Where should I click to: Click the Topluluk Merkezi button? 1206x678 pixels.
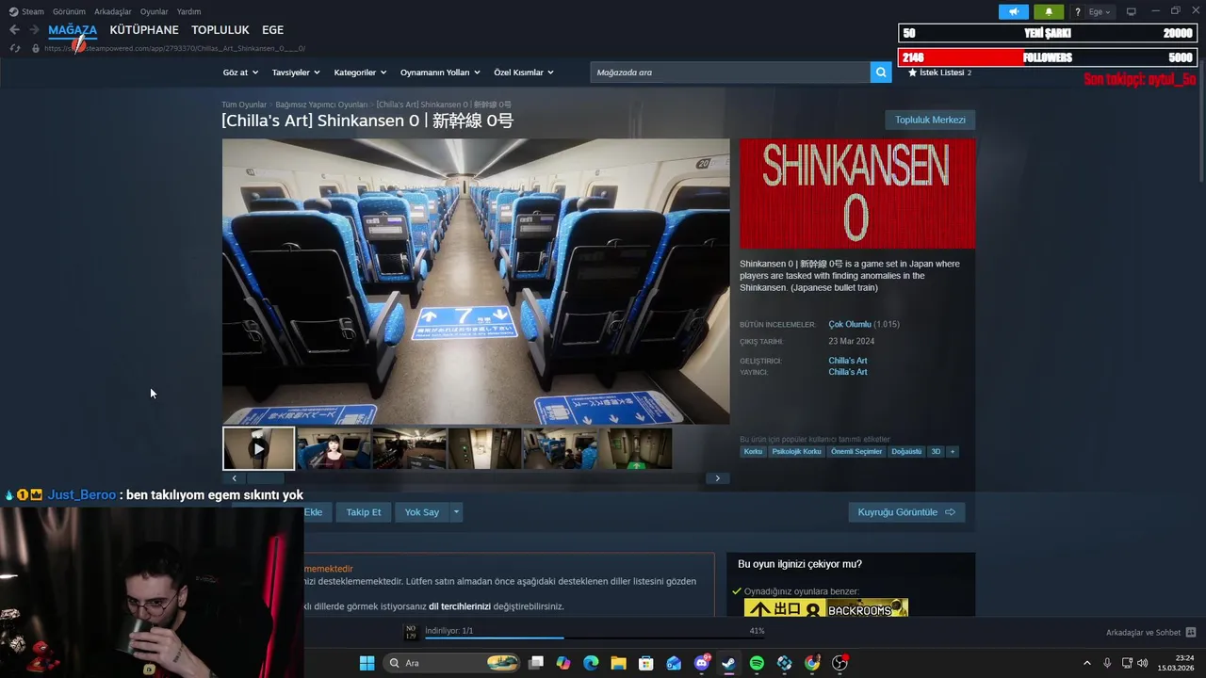coord(930,120)
